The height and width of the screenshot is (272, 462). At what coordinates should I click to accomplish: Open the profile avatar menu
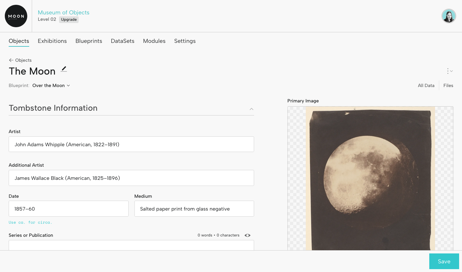click(x=449, y=16)
